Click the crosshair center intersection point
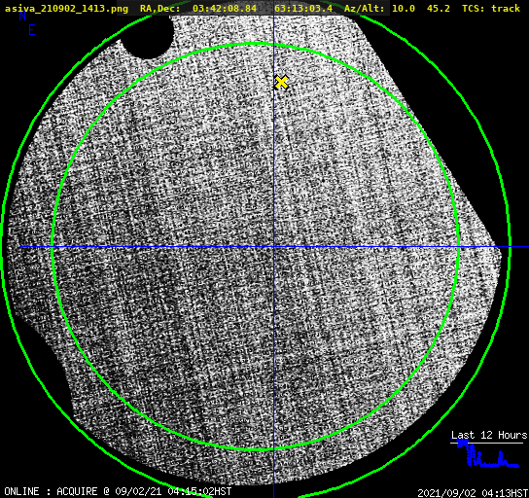The image size is (529, 498). click(273, 247)
